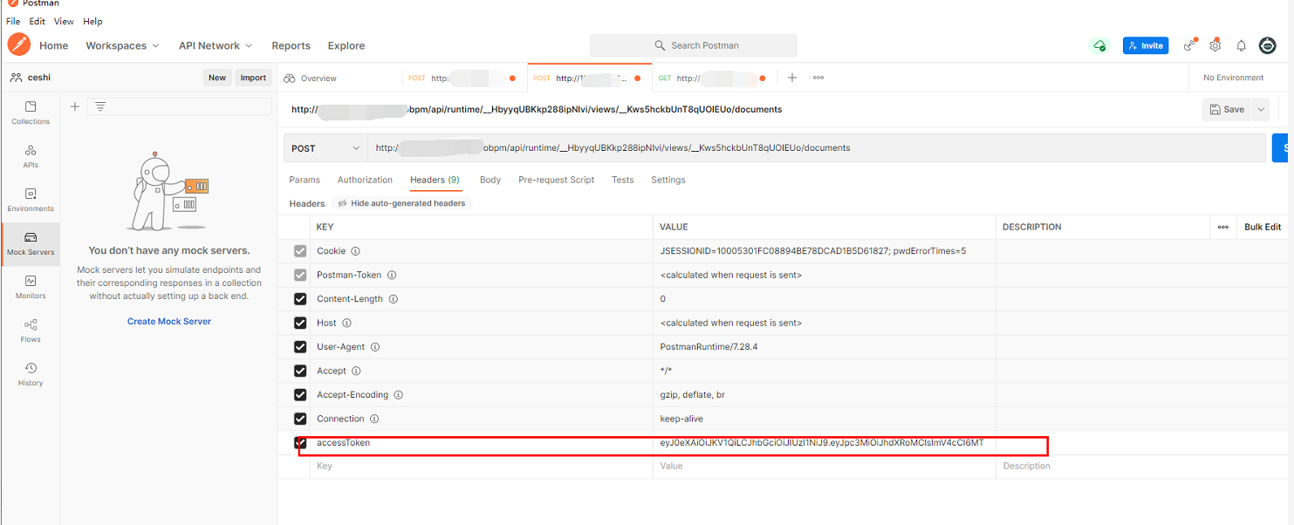
Task: Click the Postman logo icon
Action: coord(18,44)
